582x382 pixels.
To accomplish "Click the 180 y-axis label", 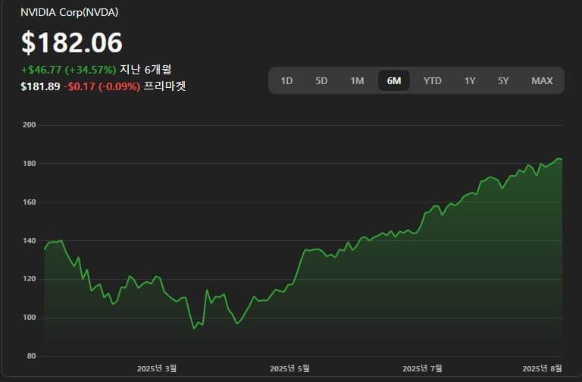I will (30, 164).
